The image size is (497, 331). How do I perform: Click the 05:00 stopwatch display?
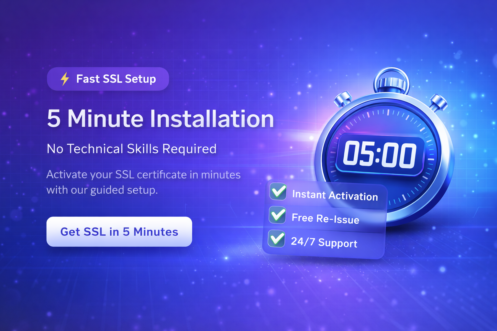click(x=380, y=155)
